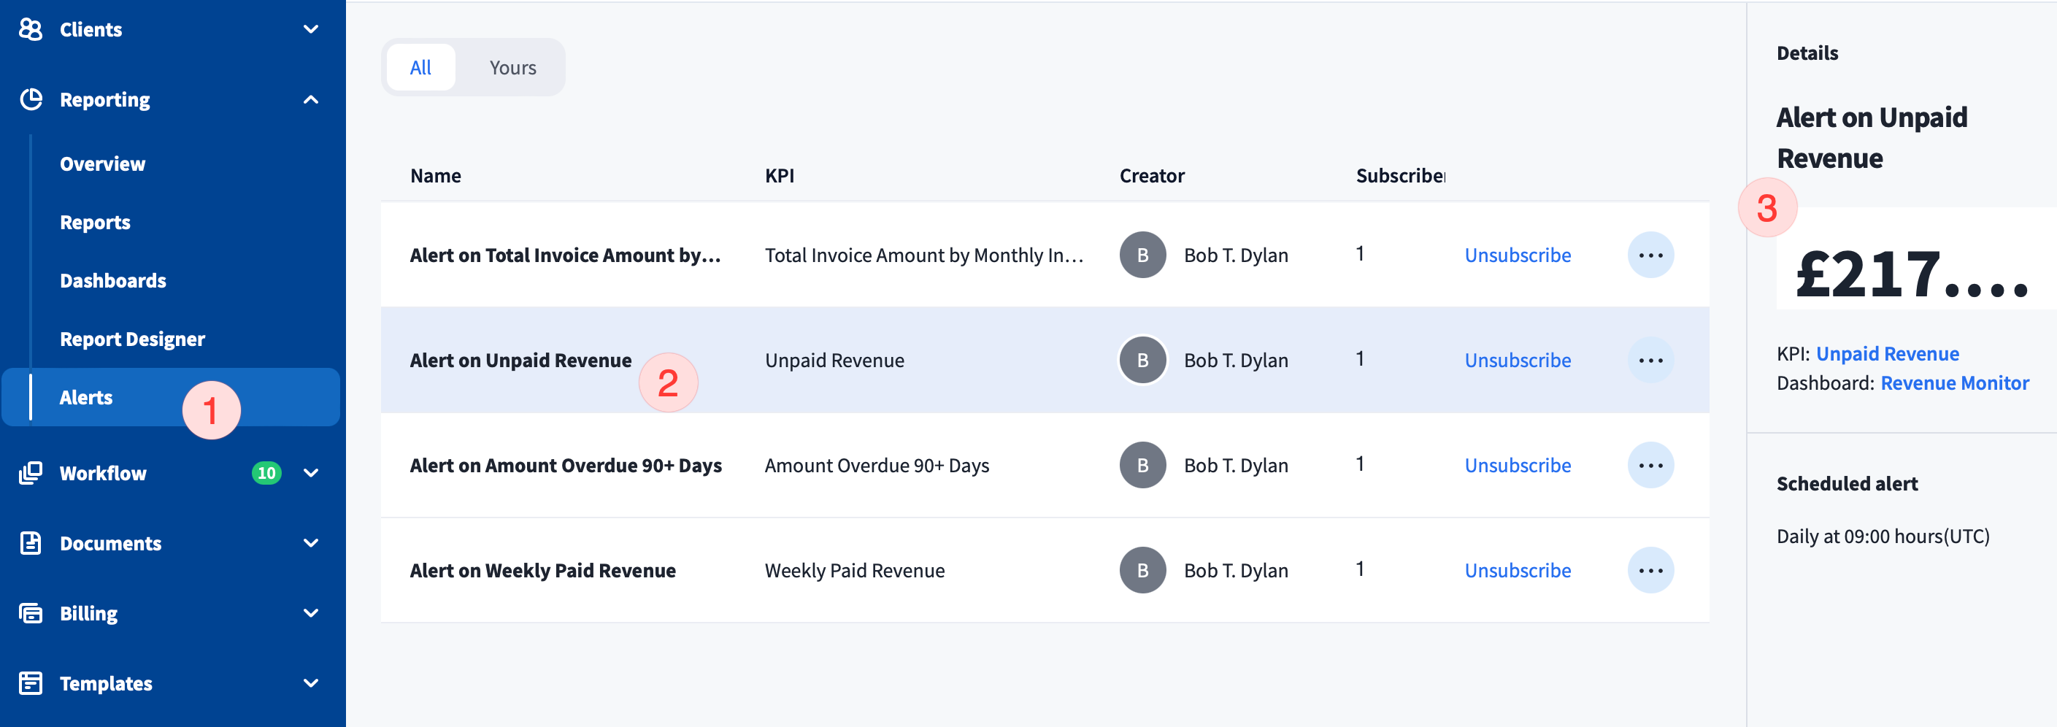
Task: Open the Revenue Monitor dashboard link
Action: coord(1954,383)
